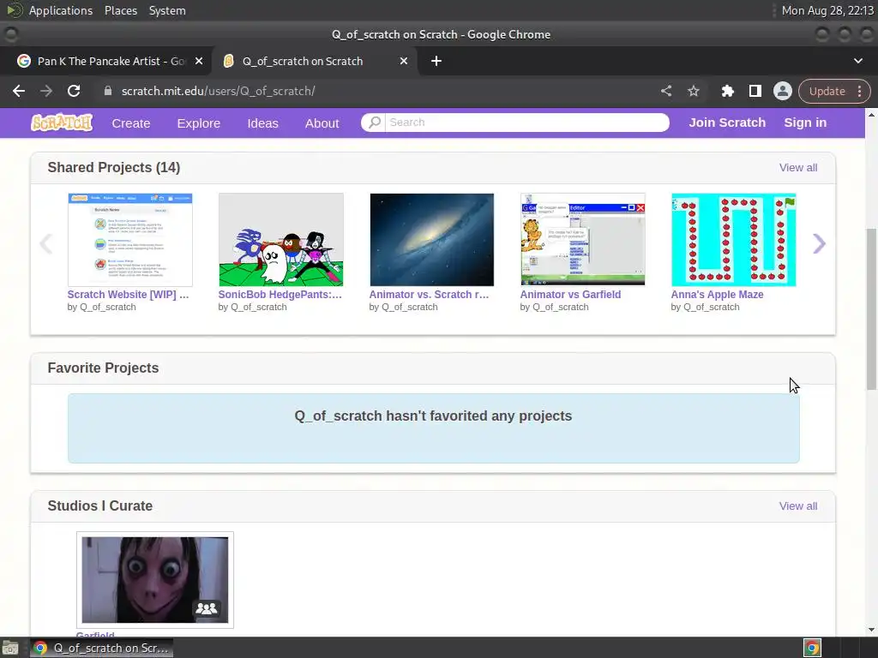Open the galaxy Animator vs. Scratch thumbnail
878x658 pixels.
432,240
